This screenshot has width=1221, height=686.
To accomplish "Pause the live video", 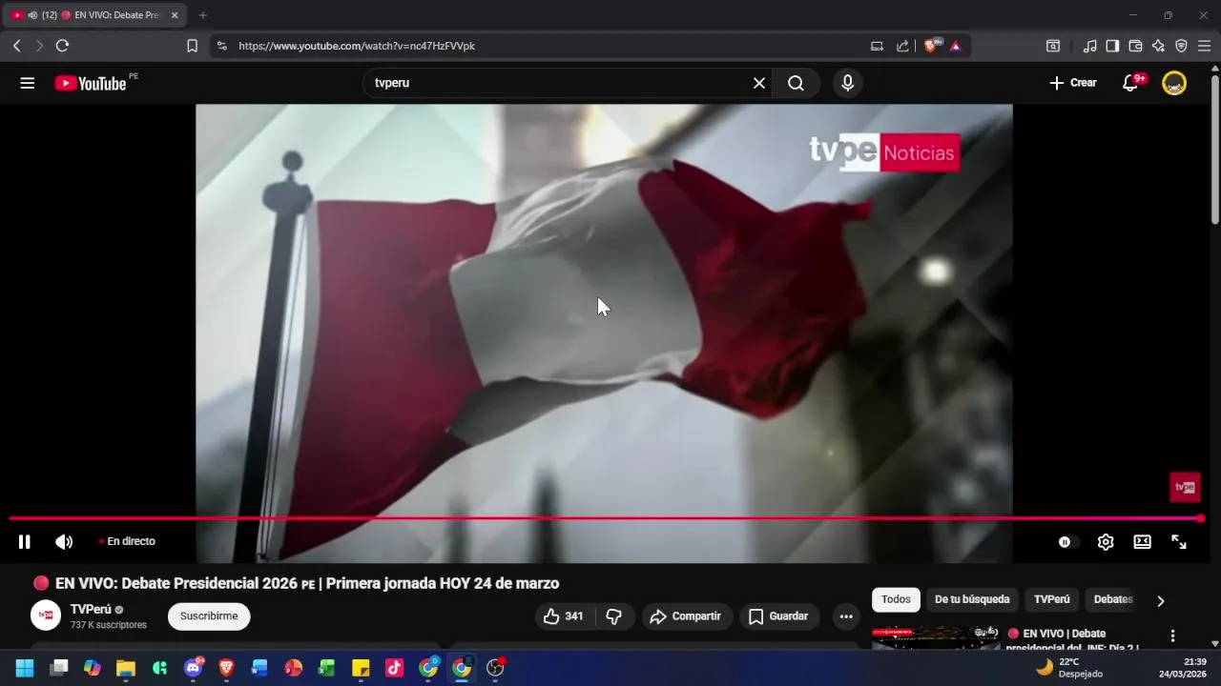I will [x=25, y=541].
